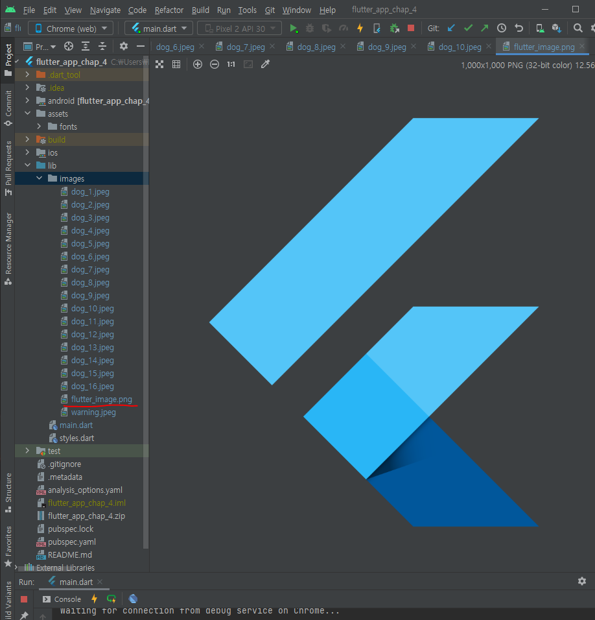Open Run panel settings gear
Screen dimensions: 595x620
click(582, 581)
